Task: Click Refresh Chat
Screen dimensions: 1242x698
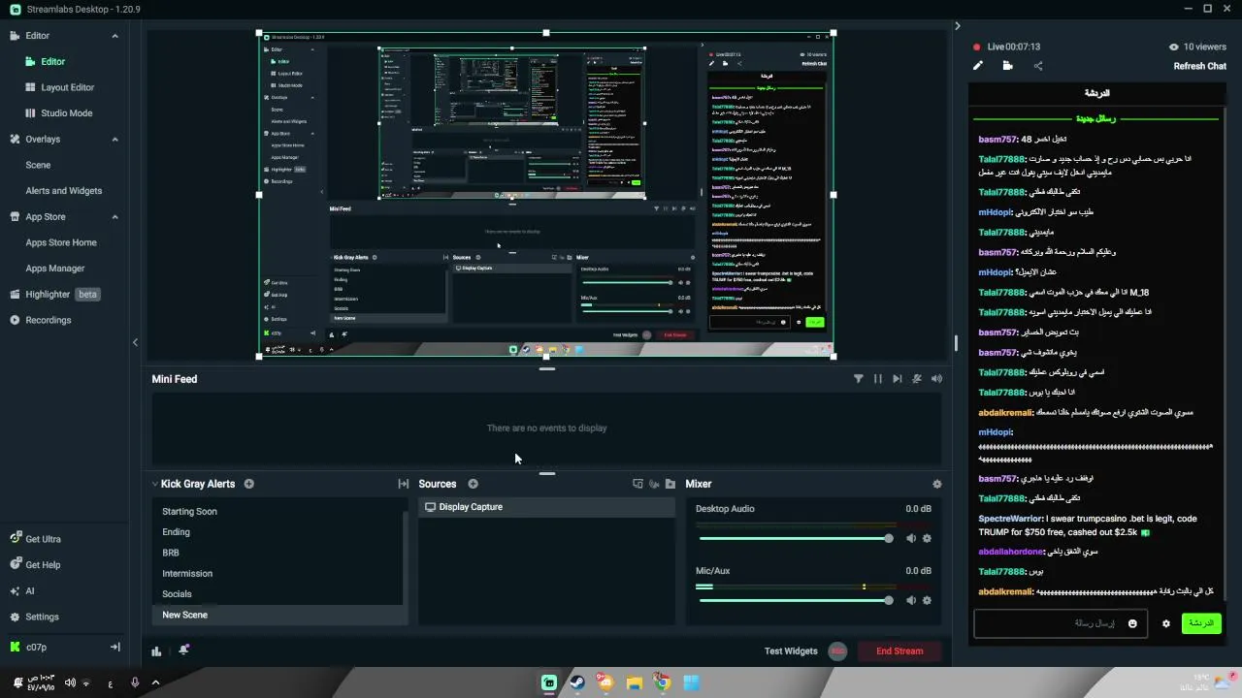Action: point(1199,66)
